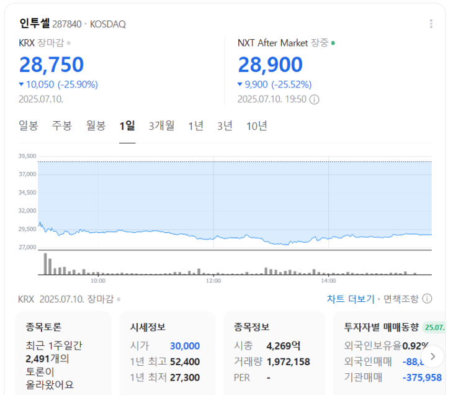Open the 종목토론 card
Image resolution: width=461 pixels, height=395 pixels.
63,353
